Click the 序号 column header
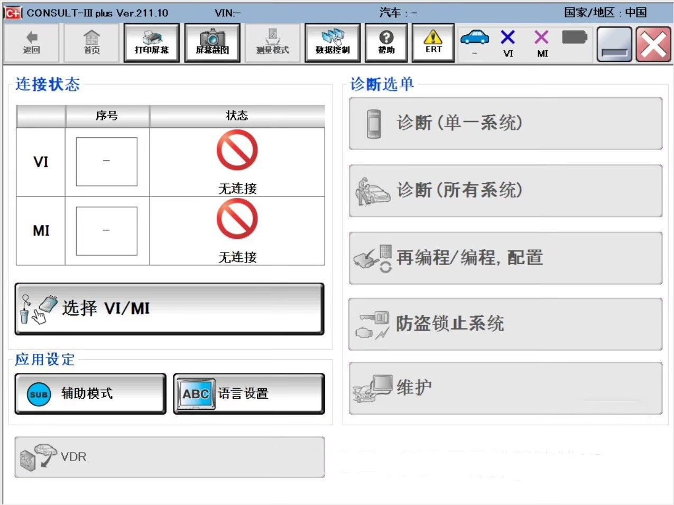 pyautogui.click(x=107, y=116)
